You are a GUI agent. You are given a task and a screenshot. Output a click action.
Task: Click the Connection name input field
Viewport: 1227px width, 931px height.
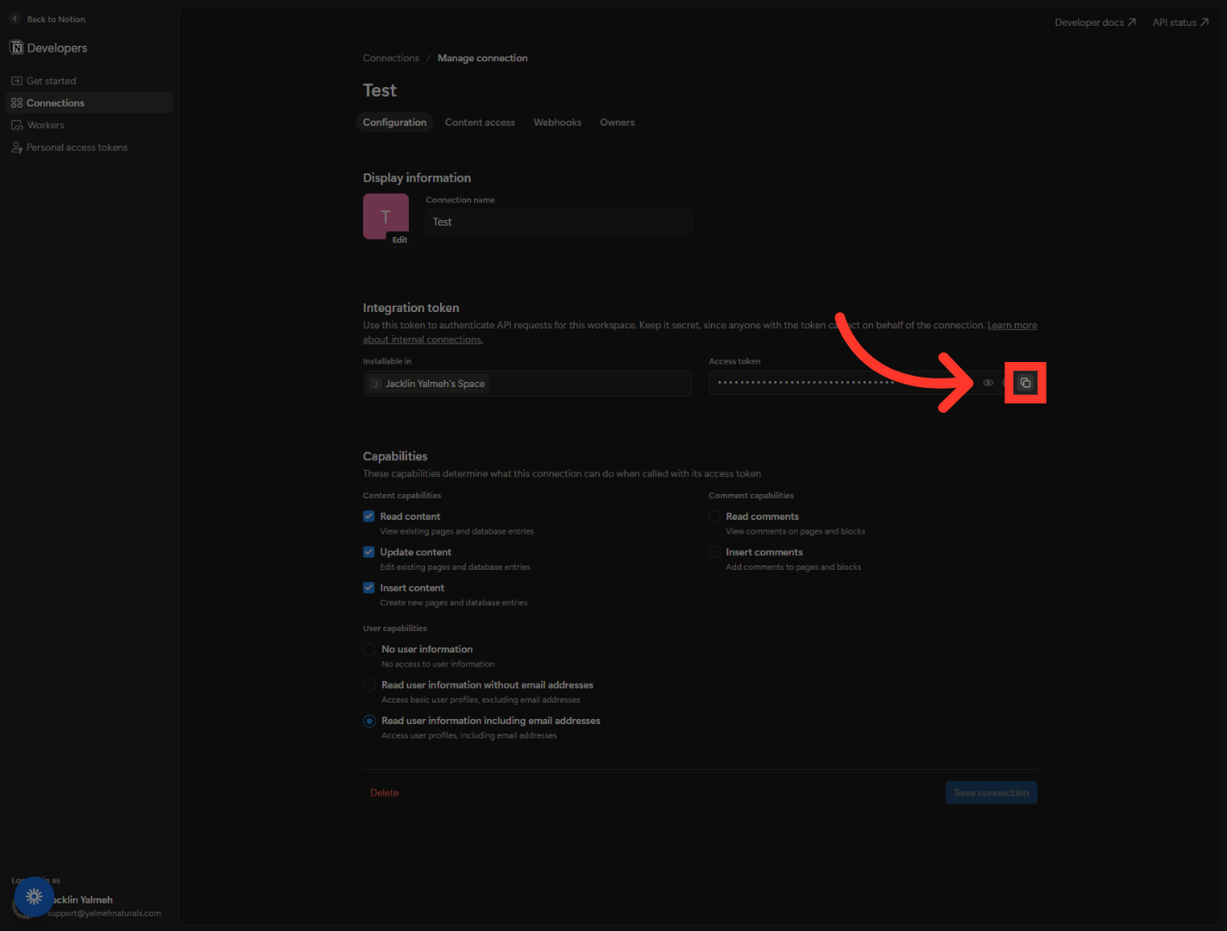[559, 222]
